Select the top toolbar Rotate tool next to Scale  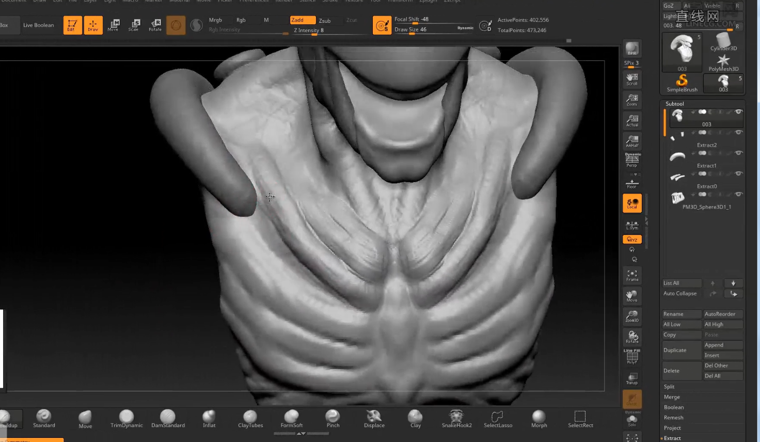coord(155,25)
